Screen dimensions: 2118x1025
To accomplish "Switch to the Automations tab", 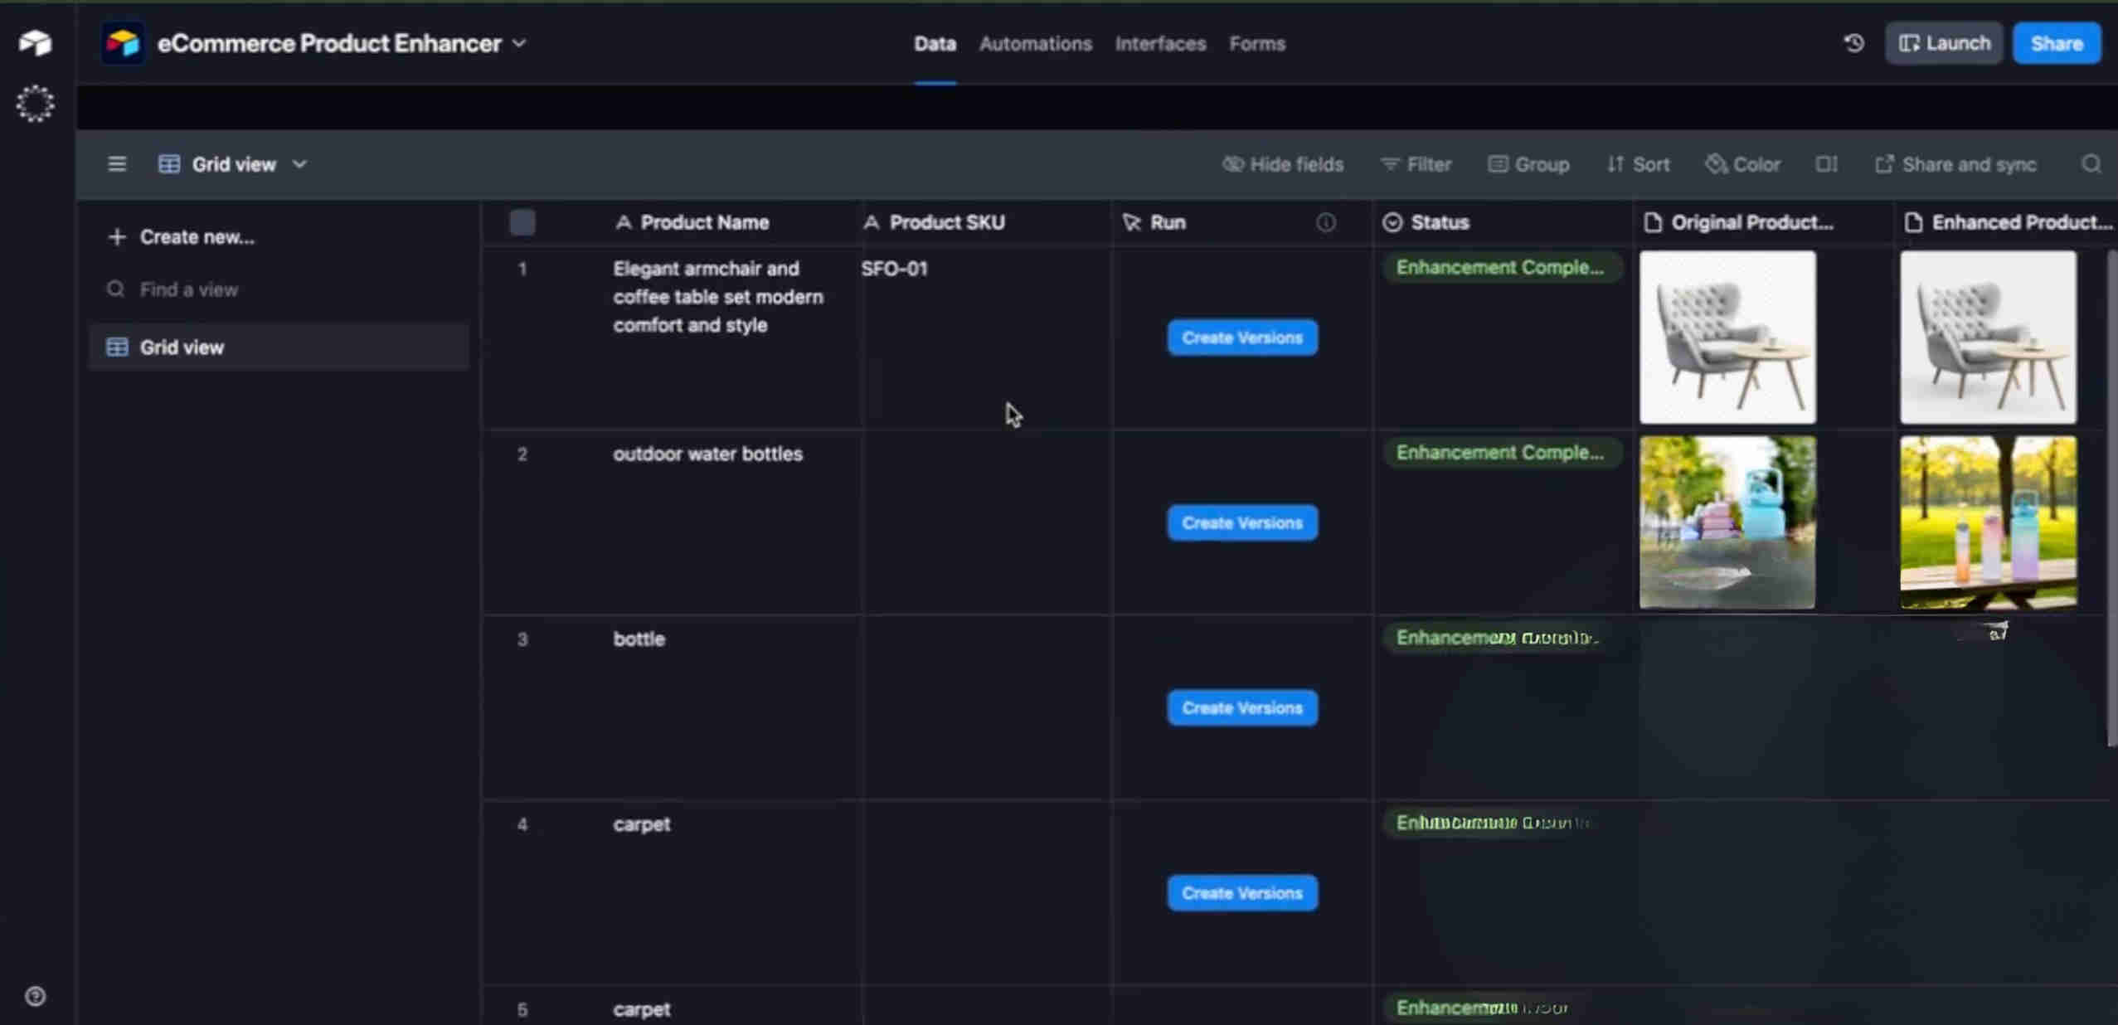I will point(1035,43).
